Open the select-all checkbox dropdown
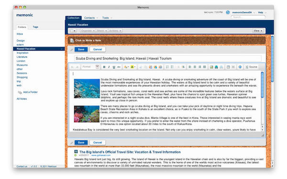Image resolution: width=287 pixels, height=179 pixels. (x=73, y=31)
